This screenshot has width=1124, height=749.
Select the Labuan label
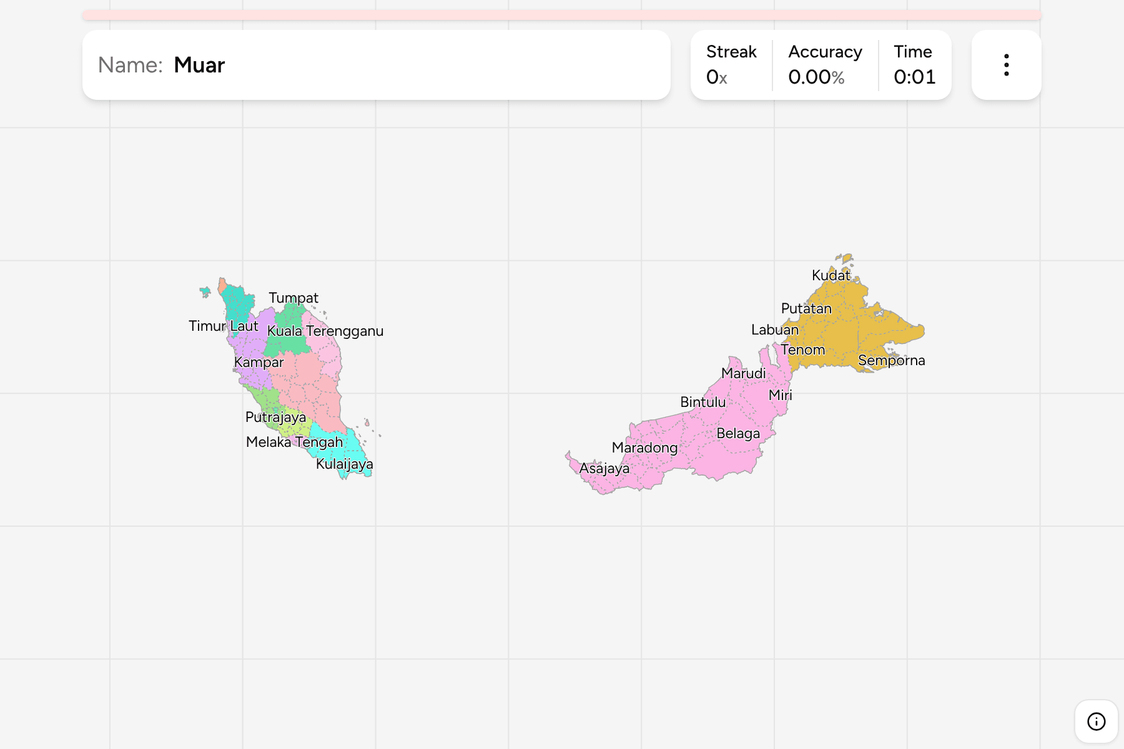pyautogui.click(x=775, y=330)
